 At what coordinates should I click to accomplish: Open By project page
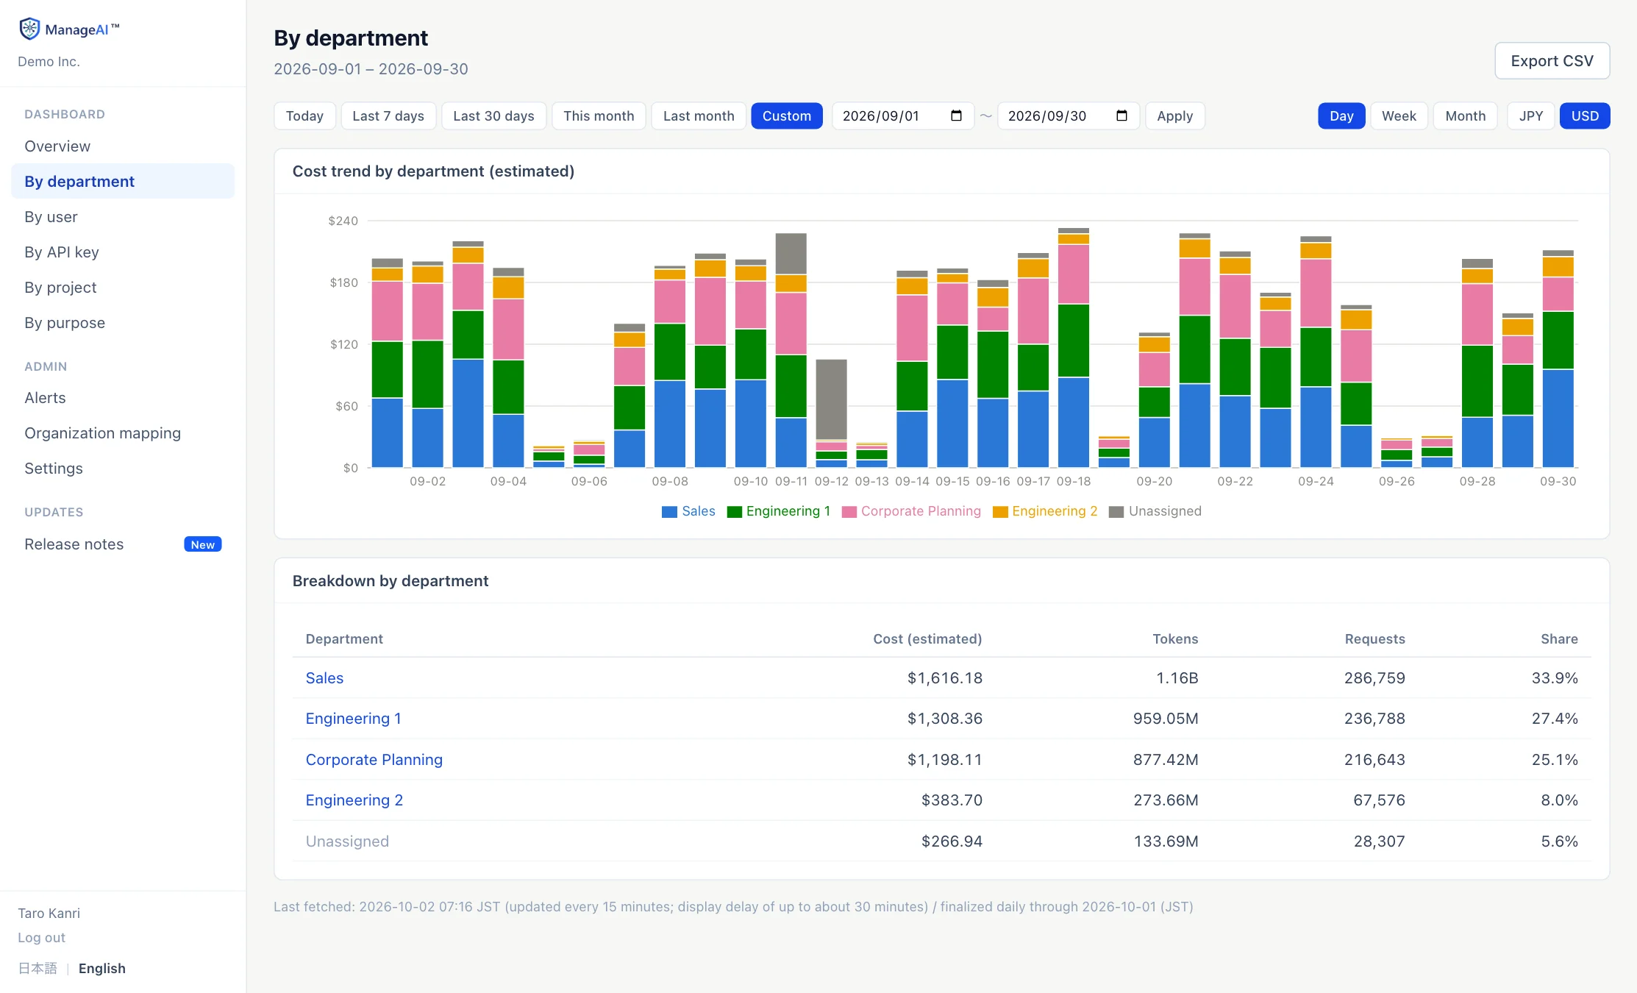[123, 287]
